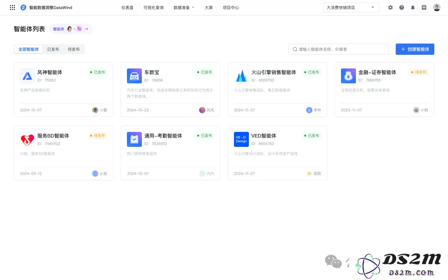The image size is (448, 280).
Task: Open the 服务BD智能体 card title
Action: 53,136
